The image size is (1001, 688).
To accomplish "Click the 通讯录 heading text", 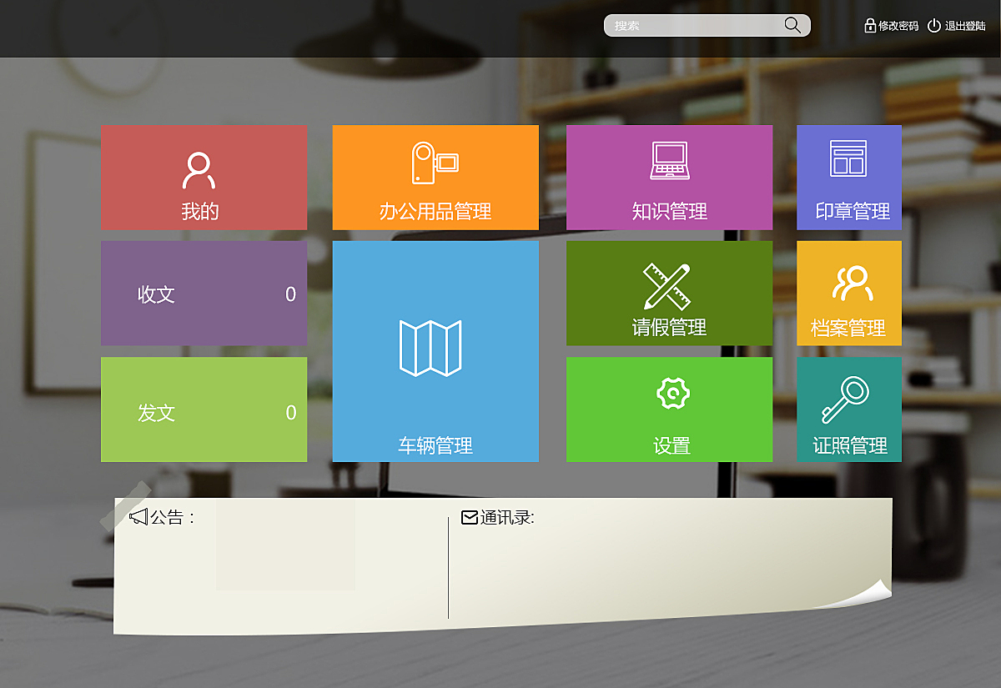I will click(x=507, y=518).
